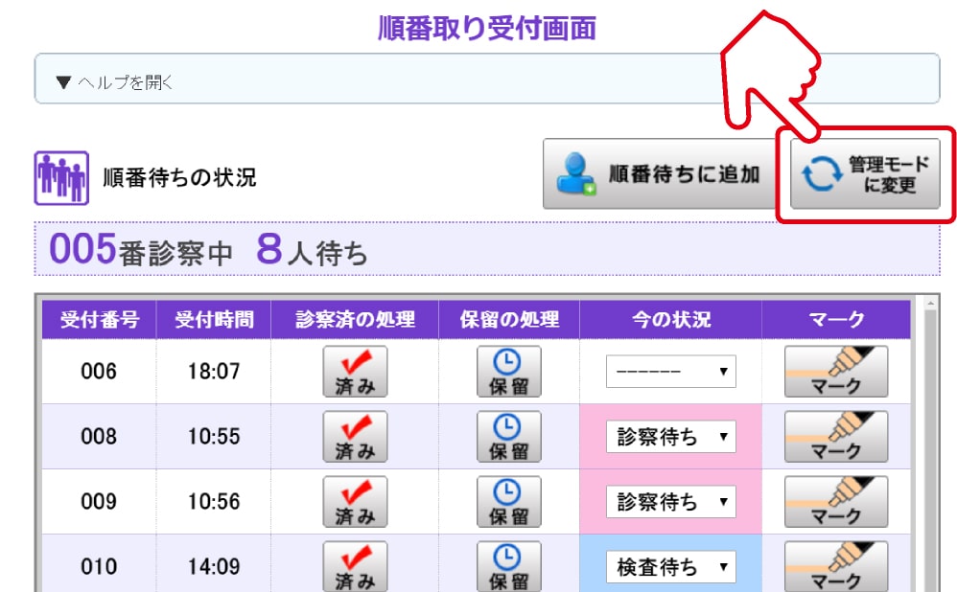
Task: Mark number 008 as 済み
Action: point(355,437)
